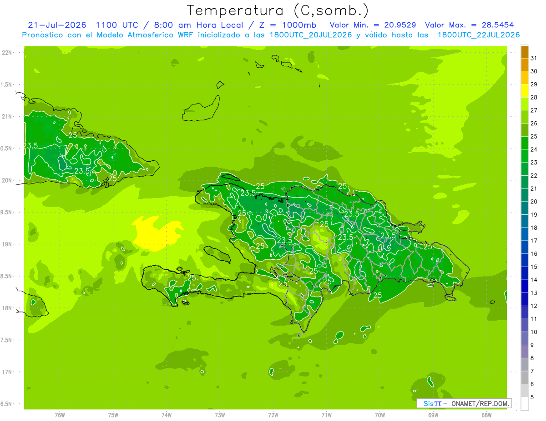Click the legend value "16"
This screenshot has width=546, height=421.
[534, 254]
